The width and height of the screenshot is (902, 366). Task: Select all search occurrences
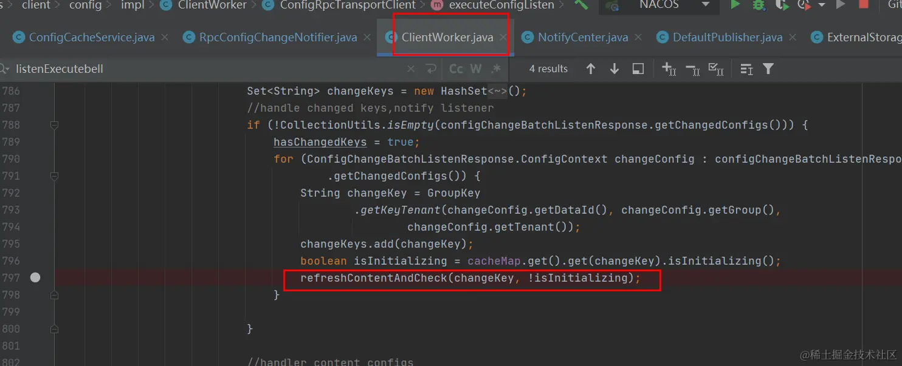pos(716,69)
